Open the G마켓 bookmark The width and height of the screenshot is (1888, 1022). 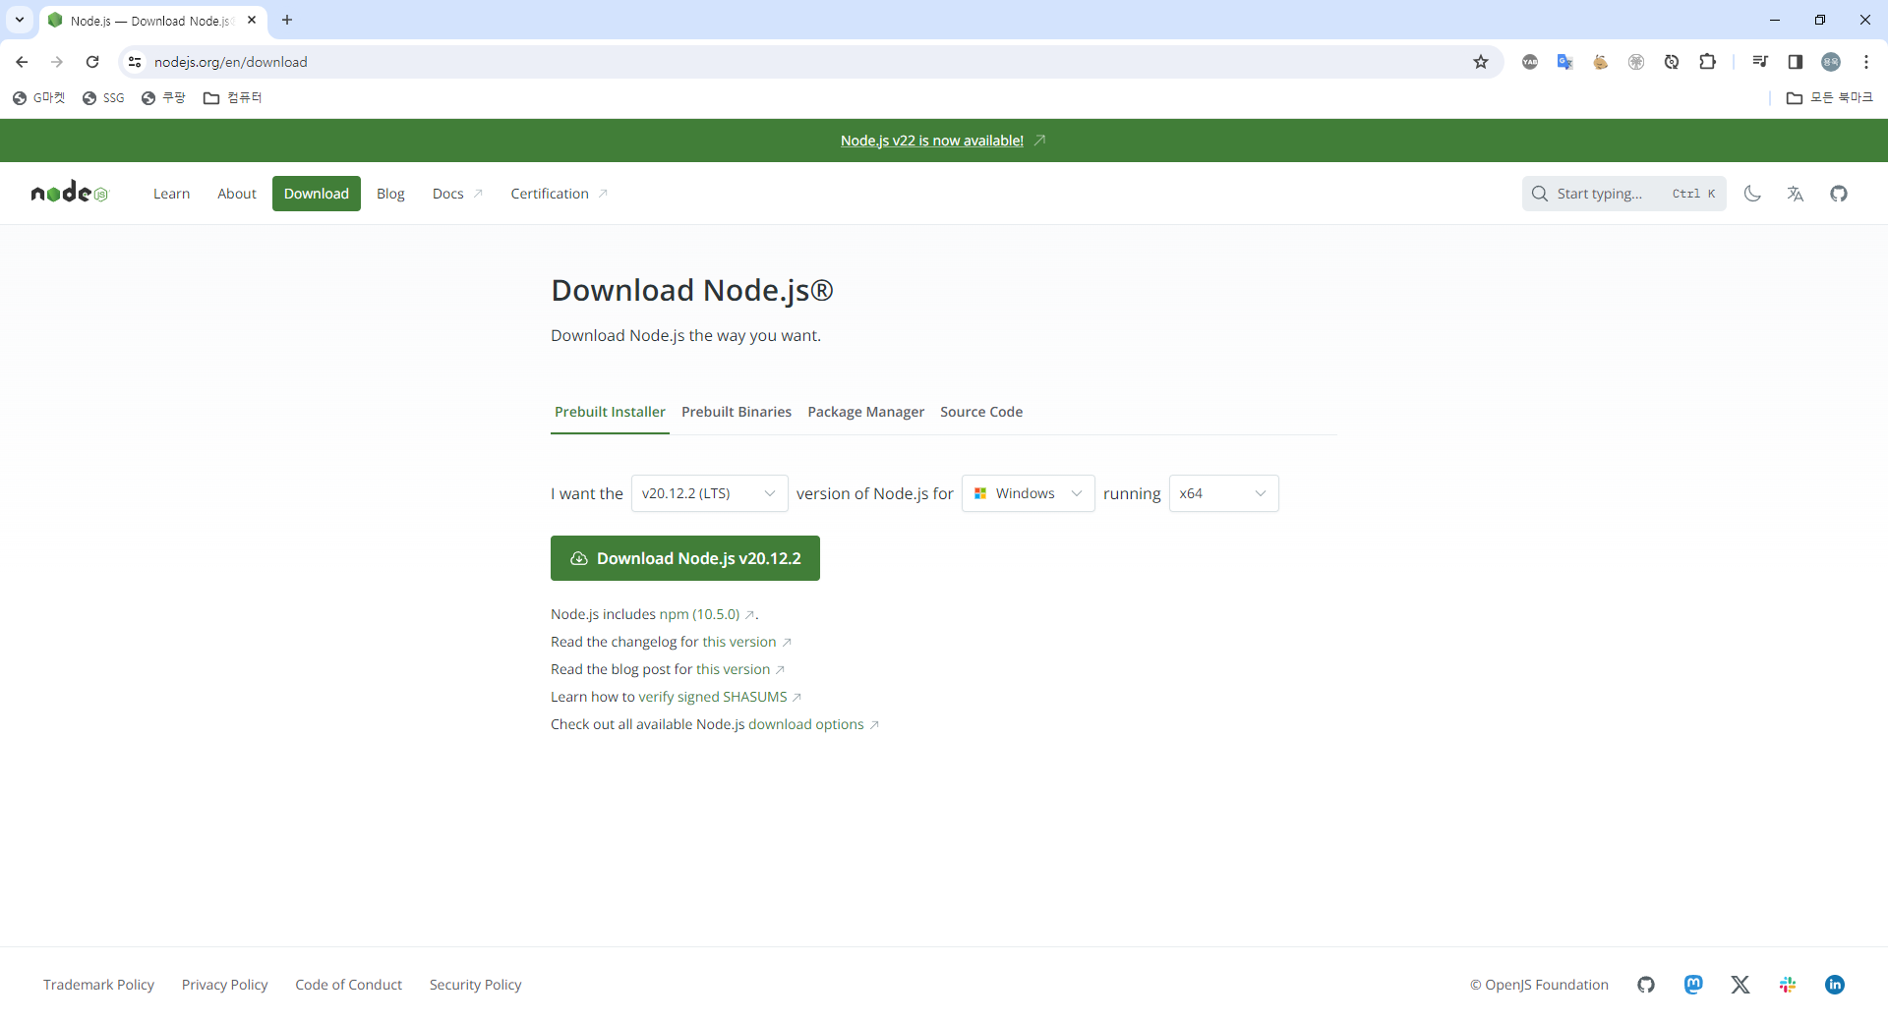pos(39,97)
